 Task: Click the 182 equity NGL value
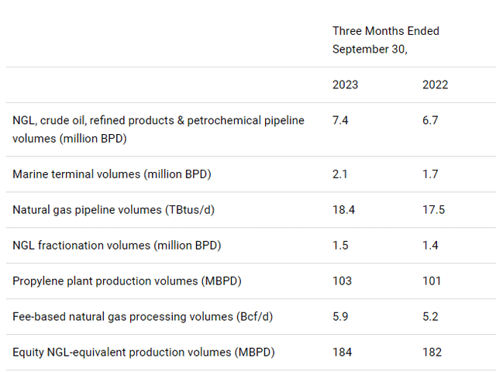(x=432, y=353)
